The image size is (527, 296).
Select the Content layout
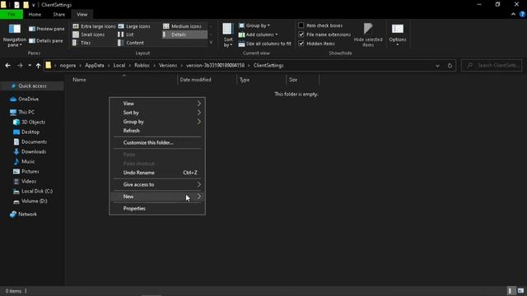(x=131, y=43)
